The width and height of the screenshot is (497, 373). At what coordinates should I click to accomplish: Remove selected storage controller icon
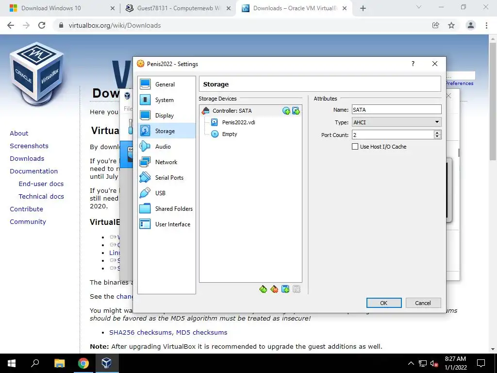(274, 289)
